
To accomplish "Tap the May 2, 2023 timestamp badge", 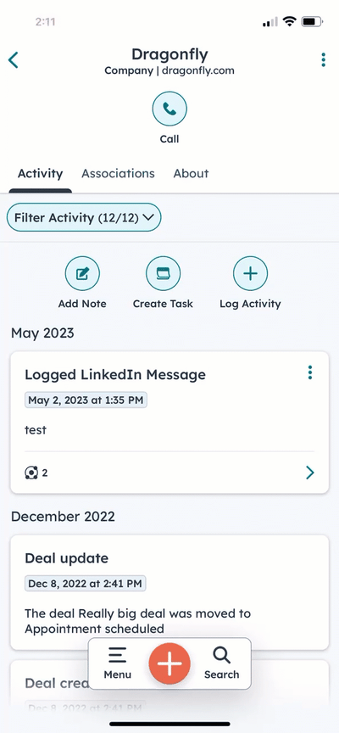I will coord(86,400).
